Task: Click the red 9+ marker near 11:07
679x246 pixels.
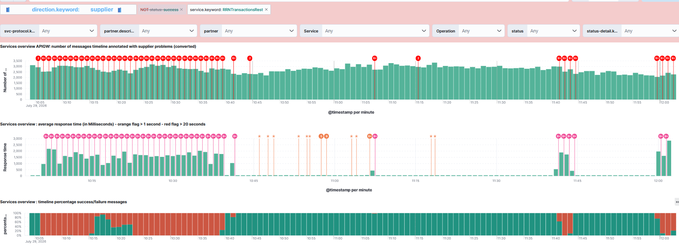Action: point(375,58)
